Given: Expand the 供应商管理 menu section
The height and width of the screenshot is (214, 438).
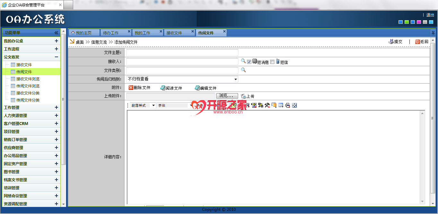Looking at the screenshot, I should click(x=56, y=147).
